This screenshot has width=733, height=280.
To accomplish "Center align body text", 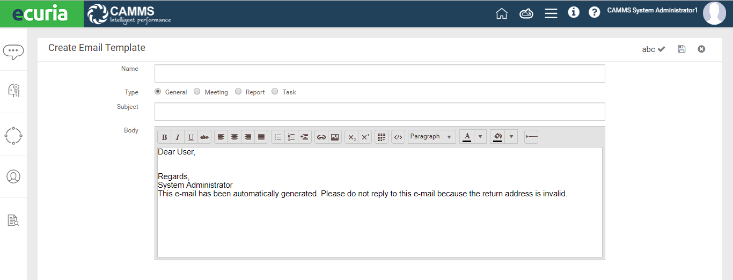I will tap(234, 137).
